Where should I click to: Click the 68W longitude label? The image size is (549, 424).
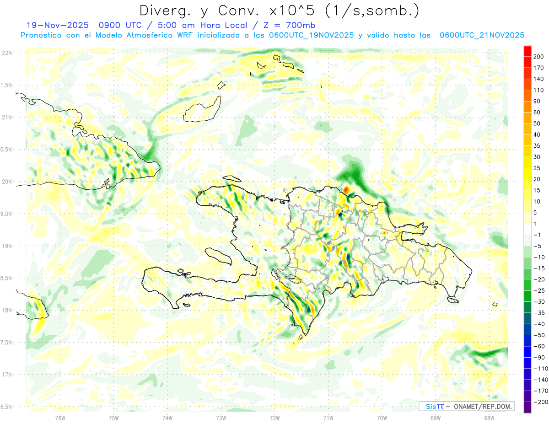[x=489, y=418]
